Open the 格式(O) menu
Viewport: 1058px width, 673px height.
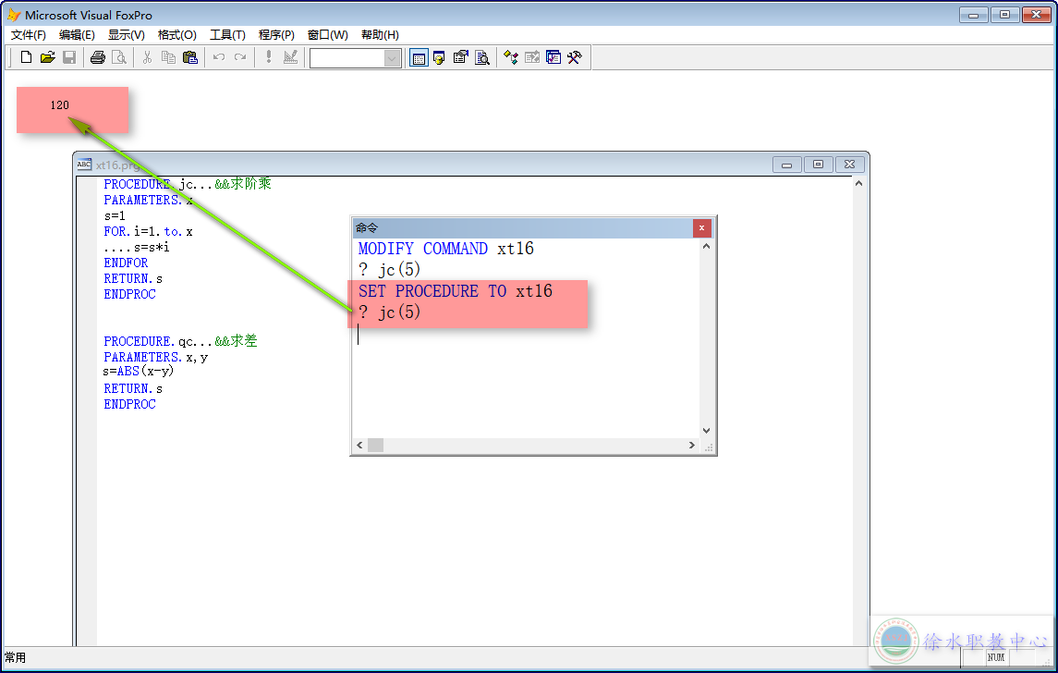176,35
